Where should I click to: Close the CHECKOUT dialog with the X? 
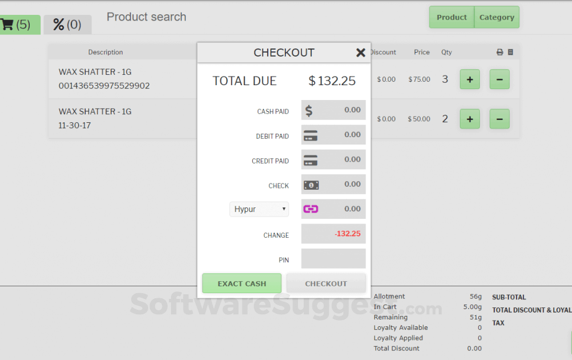[361, 53]
